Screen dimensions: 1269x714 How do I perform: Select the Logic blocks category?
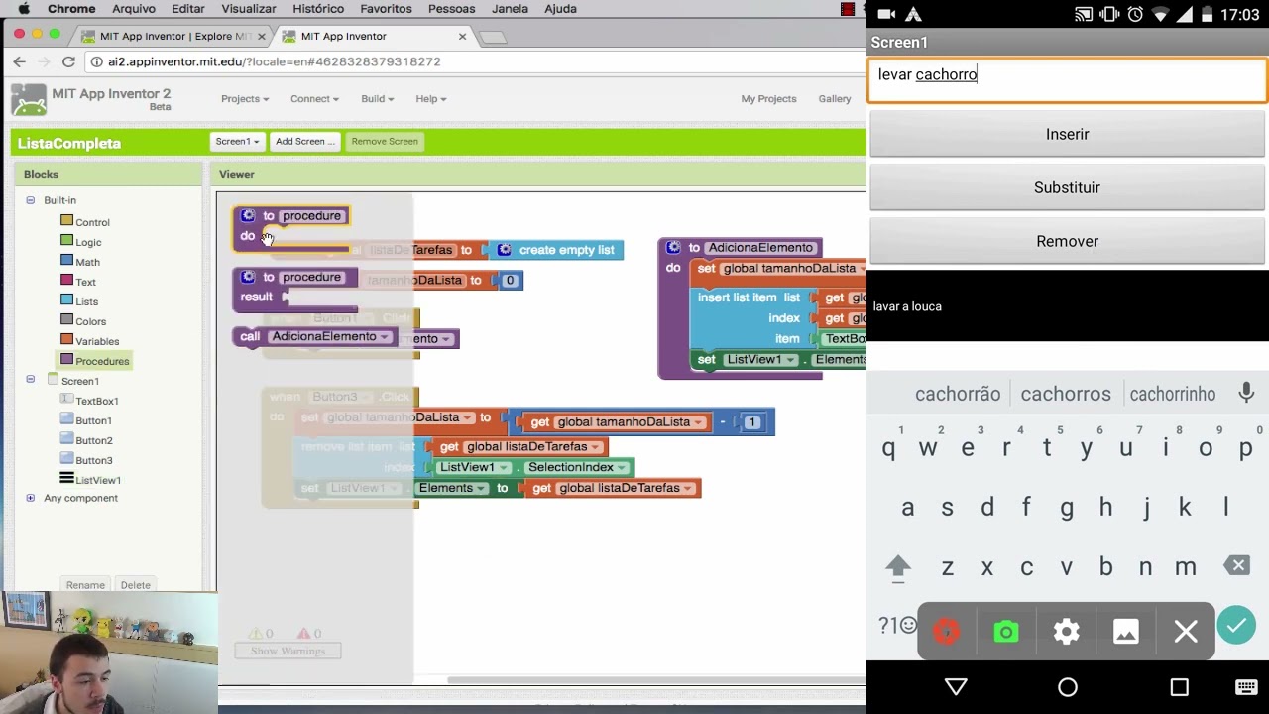(x=88, y=242)
